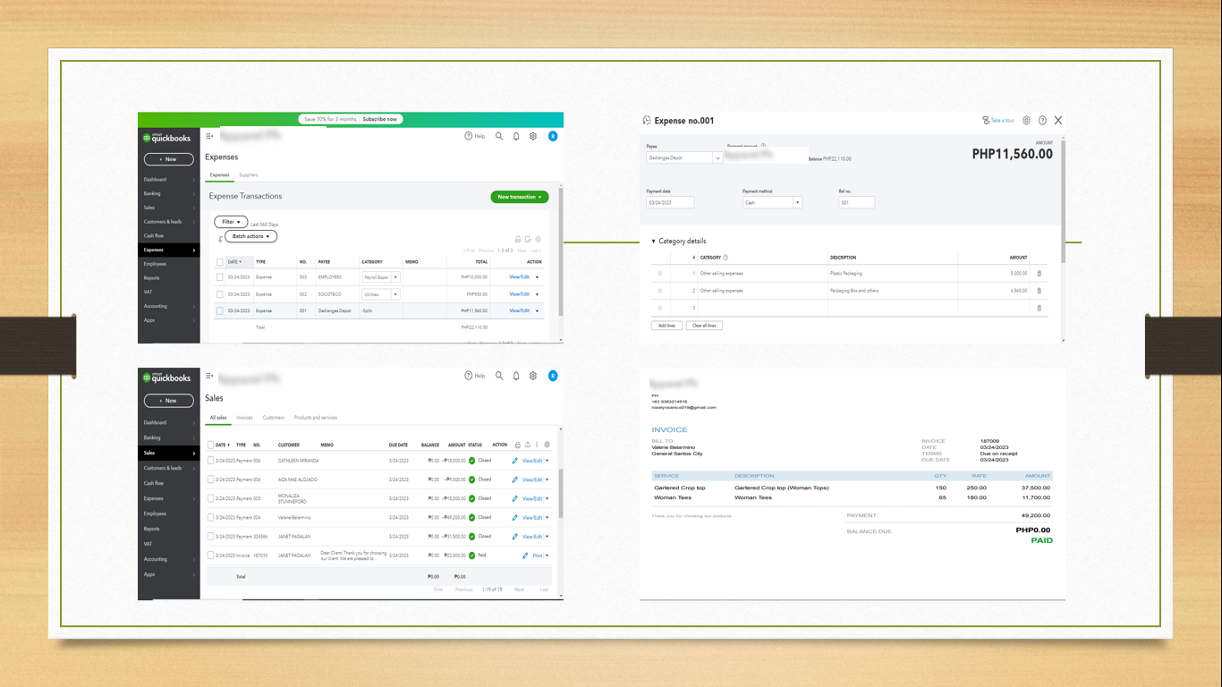Open the column settings gear in Sales table

[x=547, y=445]
